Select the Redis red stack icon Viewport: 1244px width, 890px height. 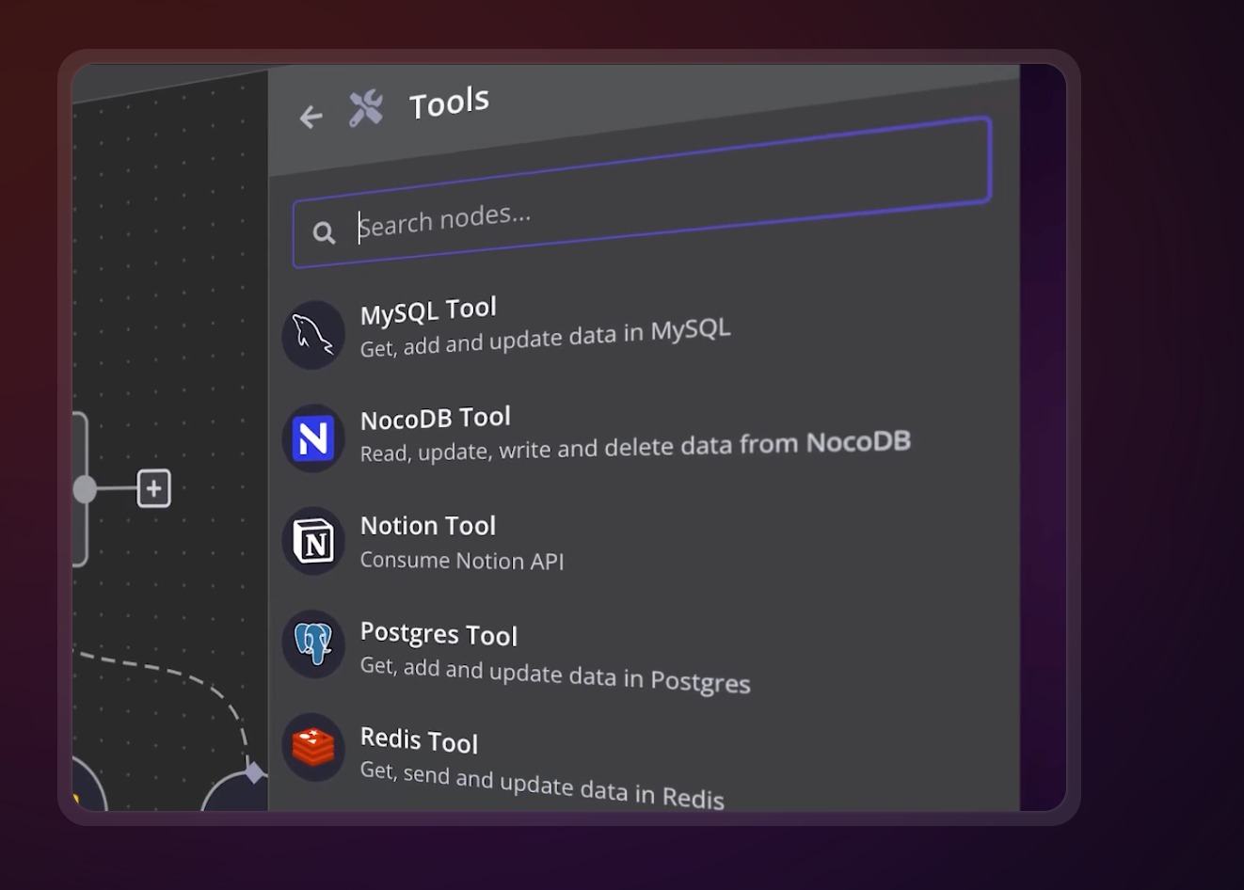pos(313,747)
